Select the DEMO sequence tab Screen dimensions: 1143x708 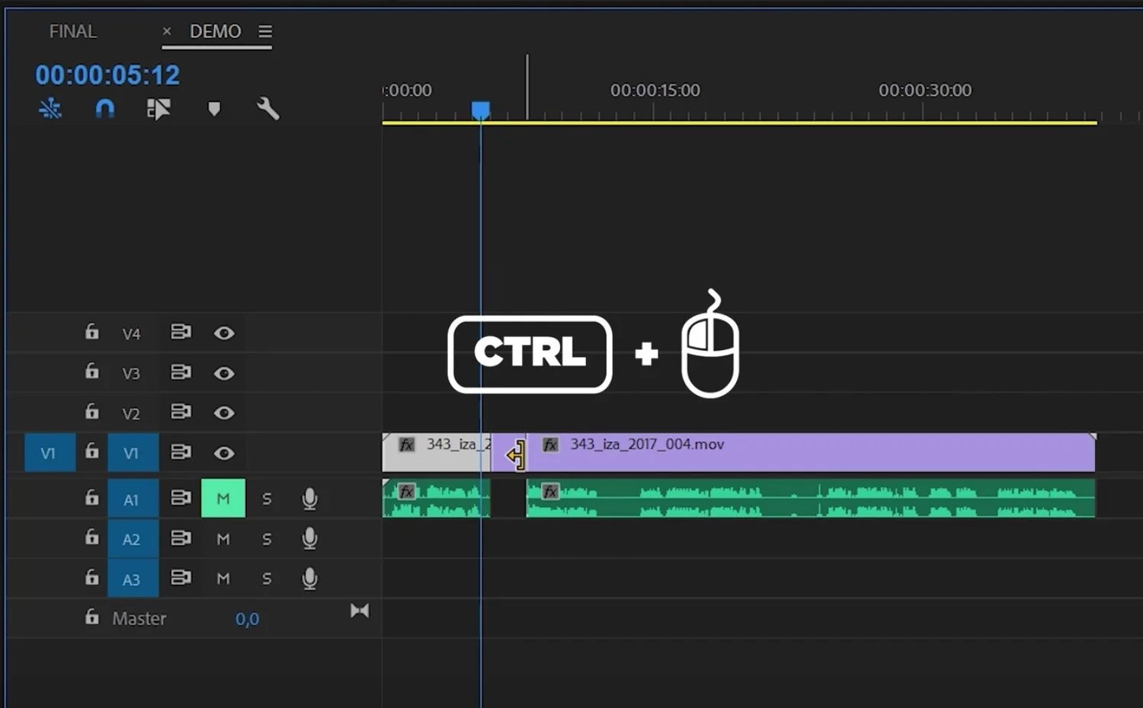pos(216,31)
